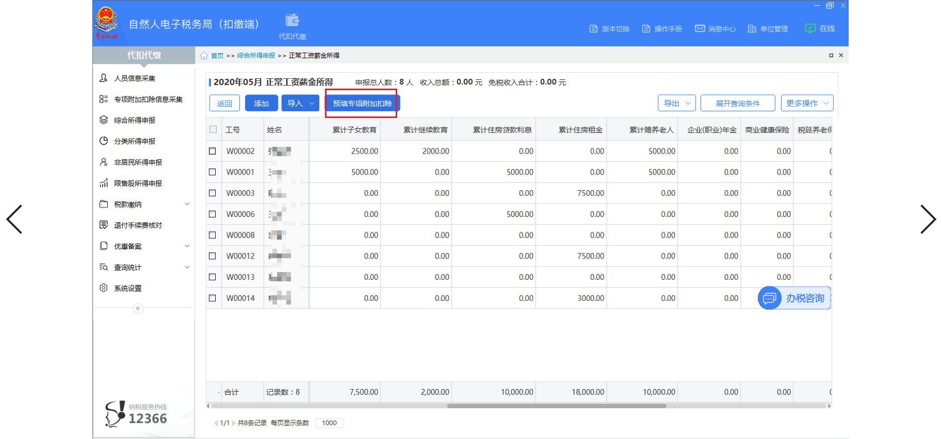Toggle the select-all header checkbox
The image size is (941, 439).
[213, 129]
